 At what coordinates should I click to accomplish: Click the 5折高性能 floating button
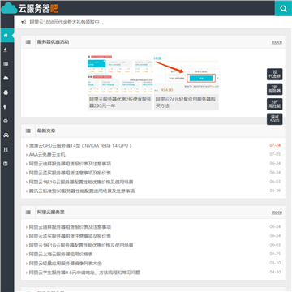[275, 104]
